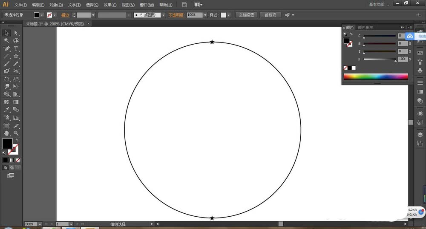Pick a color from the spectrum bar
Image resolution: width=426 pixels, height=229 pixels.
click(x=376, y=76)
